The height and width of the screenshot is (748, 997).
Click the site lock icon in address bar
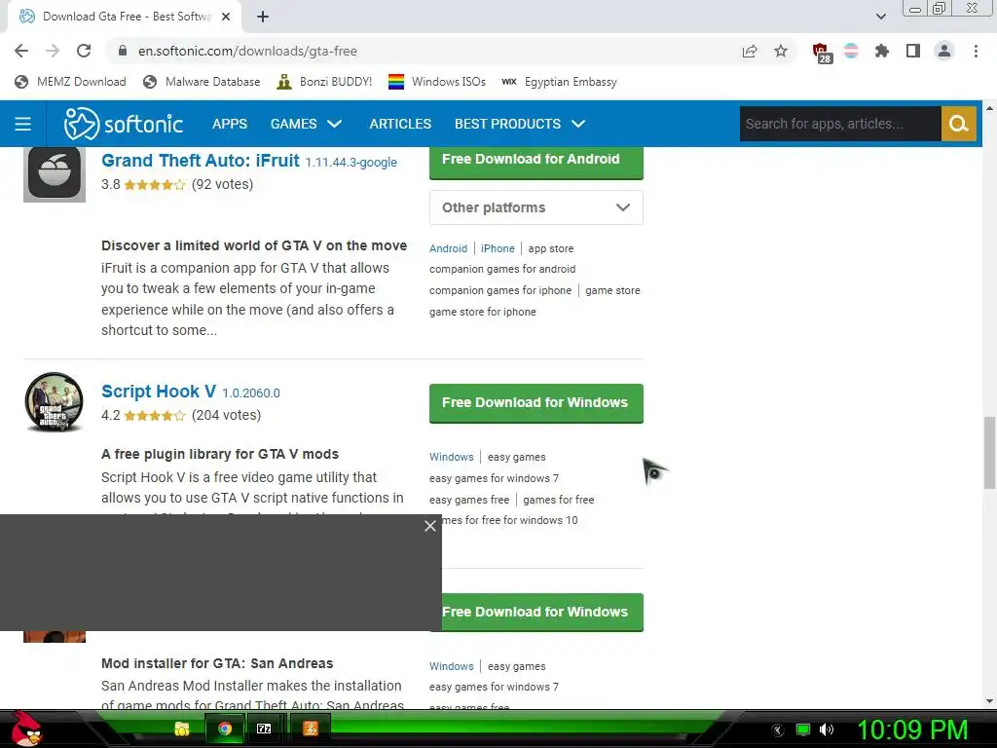123,51
